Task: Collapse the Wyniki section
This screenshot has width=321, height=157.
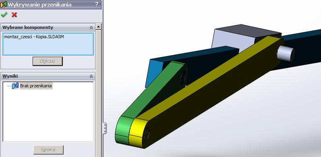Action: coord(91,76)
